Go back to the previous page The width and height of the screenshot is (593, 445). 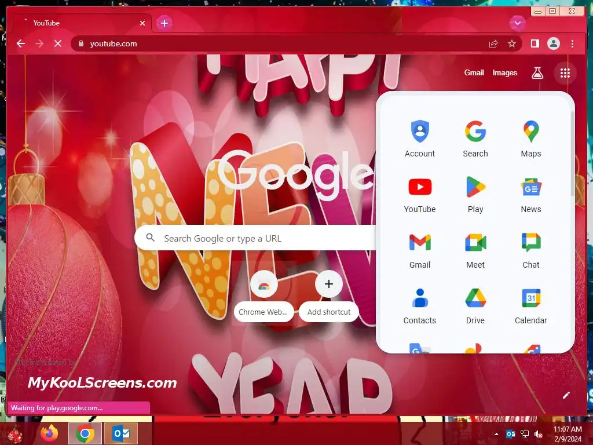21,43
